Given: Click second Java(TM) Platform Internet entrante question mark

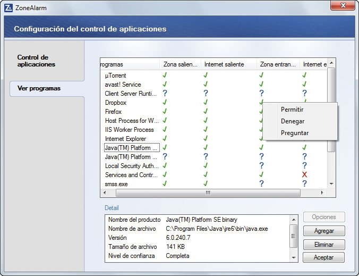Looking at the screenshot, I should (x=304, y=156).
